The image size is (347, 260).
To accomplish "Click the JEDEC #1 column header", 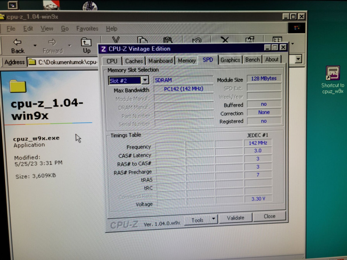I will [x=257, y=135].
